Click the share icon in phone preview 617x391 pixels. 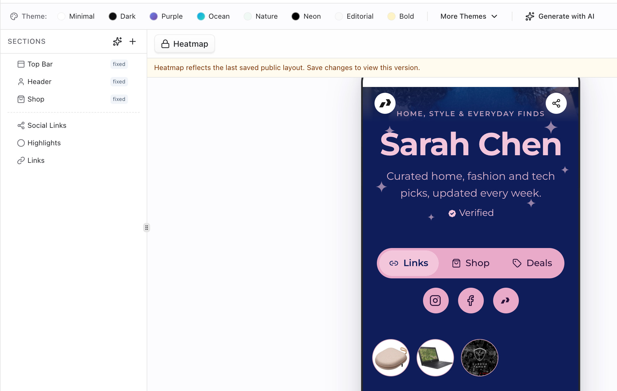[556, 103]
